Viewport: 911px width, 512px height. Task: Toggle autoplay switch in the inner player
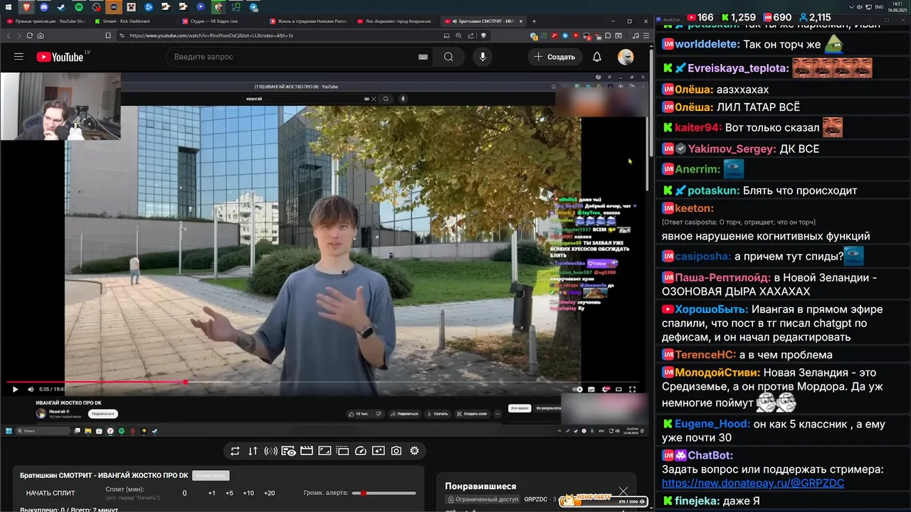point(577,389)
